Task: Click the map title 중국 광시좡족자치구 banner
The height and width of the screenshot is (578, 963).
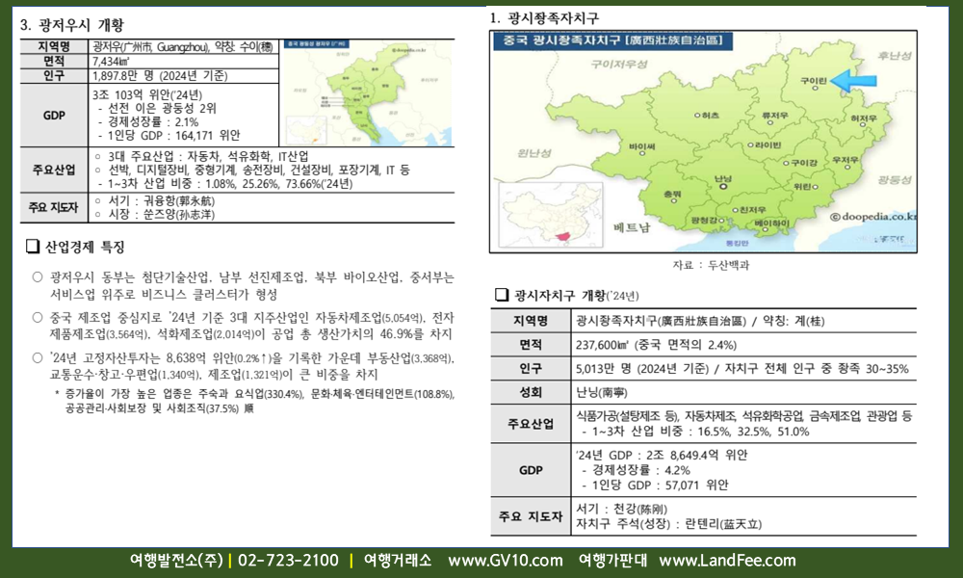Action: point(612,41)
